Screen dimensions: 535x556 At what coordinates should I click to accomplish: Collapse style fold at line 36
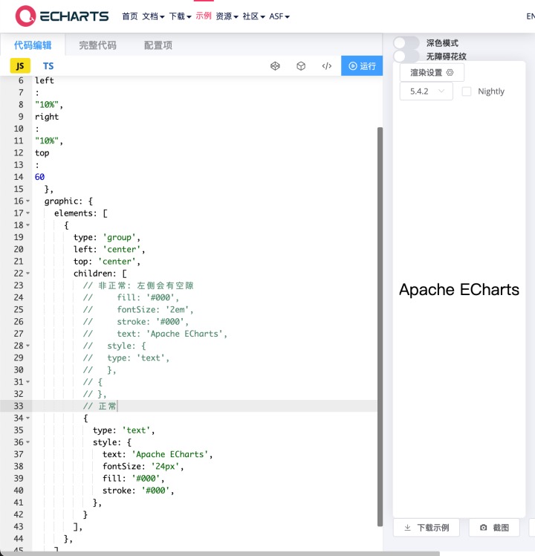coord(27,442)
